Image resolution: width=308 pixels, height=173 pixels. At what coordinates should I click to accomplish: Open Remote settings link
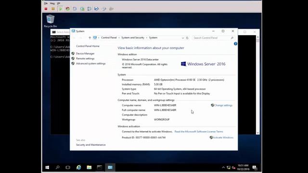click(x=85, y=59)
